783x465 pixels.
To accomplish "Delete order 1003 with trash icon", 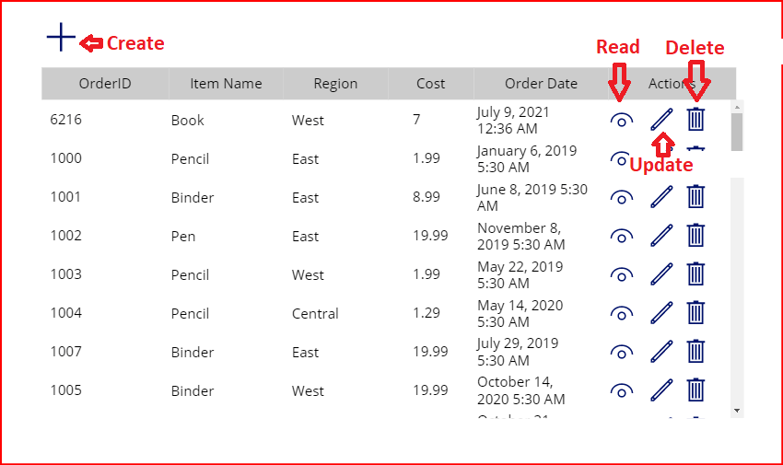I will click(696, 273).
